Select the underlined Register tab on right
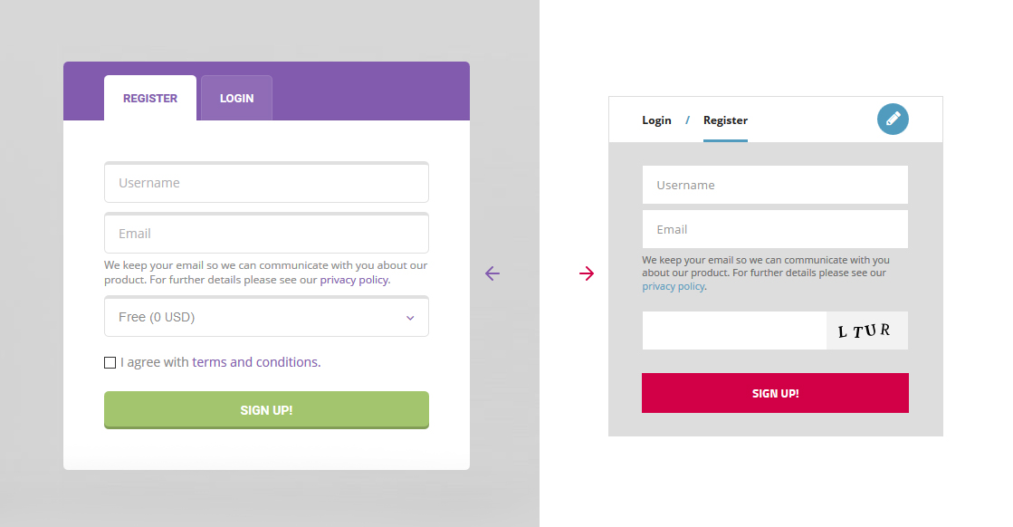1013x527 pixels. [x=725, y=120]
